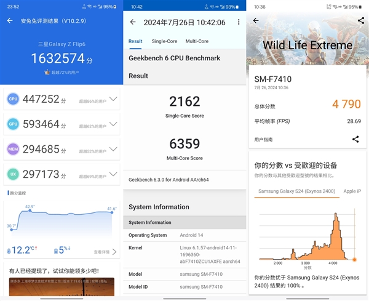The width and height of the screenshot is (369, 301).
Task: Expand the CPU score details chevron
Action: coord(113,99)
